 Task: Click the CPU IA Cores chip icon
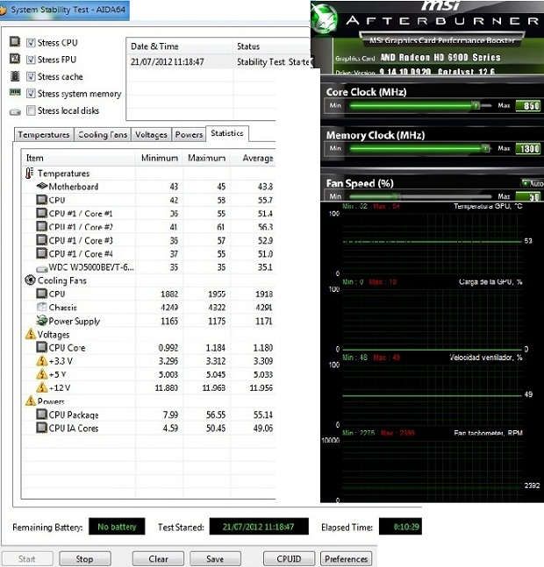coord(42,428)
